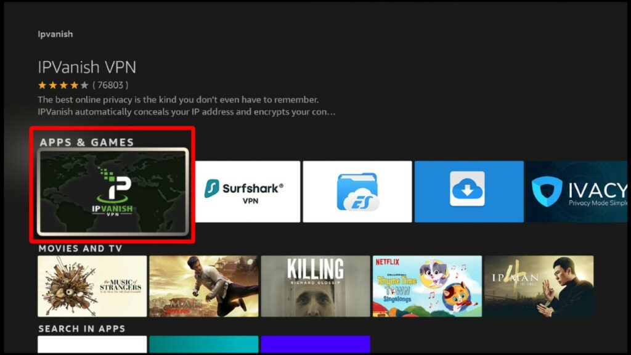631x355 pixels.
Task: Open the IPVanish VPN app tile
Action: point(113,192)
